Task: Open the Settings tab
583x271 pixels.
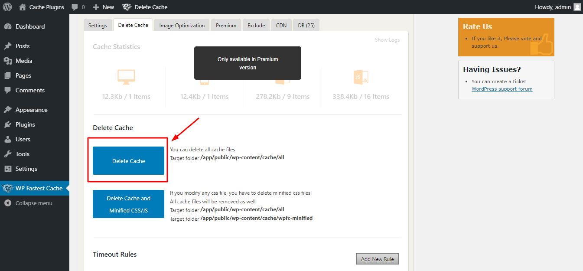Action: click(x=98, y=25)
